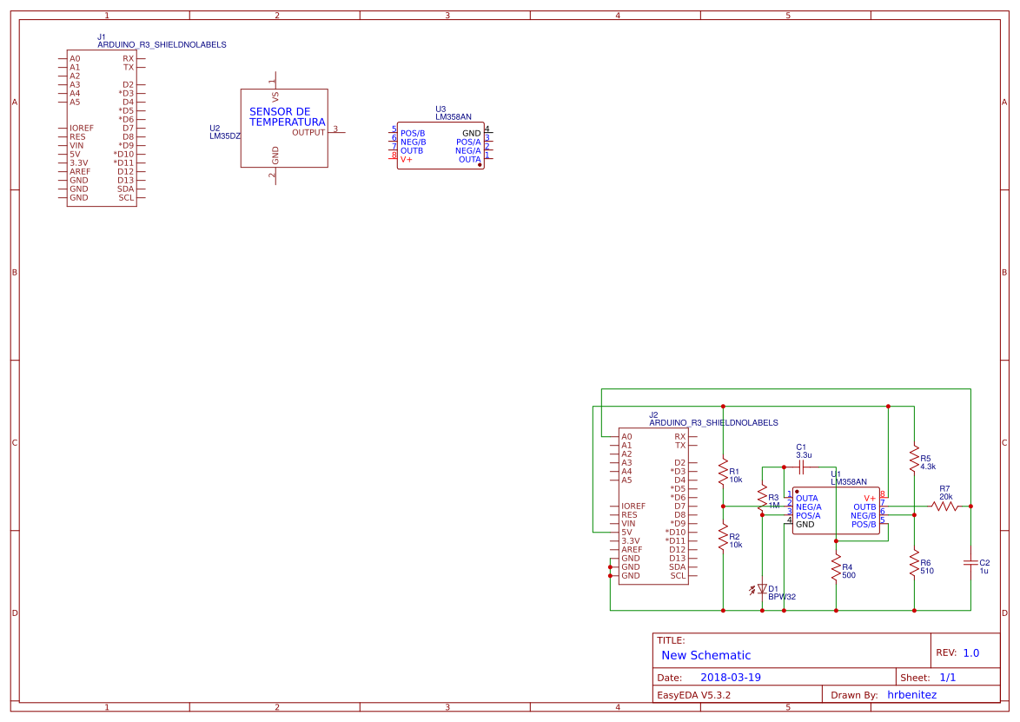Select resistor R7 20k
Image resolution: width=1020 pixels, height=722 pixels.
click(944, 506)
